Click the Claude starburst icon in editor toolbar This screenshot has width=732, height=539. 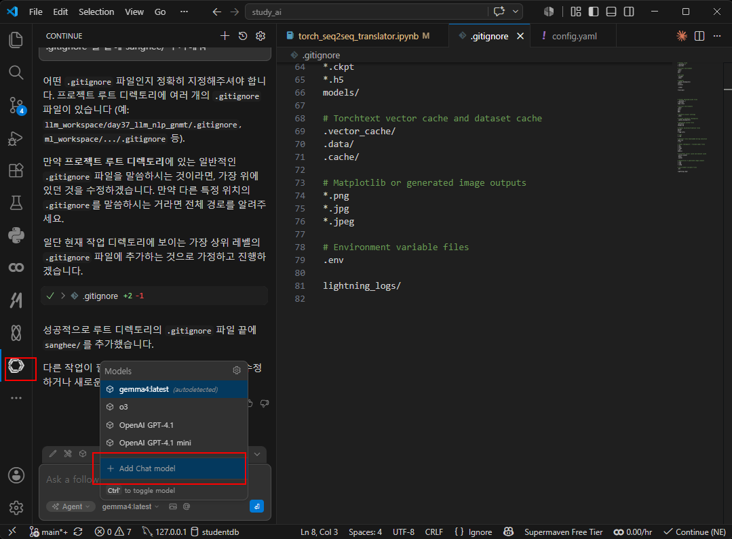coord(682,36)
